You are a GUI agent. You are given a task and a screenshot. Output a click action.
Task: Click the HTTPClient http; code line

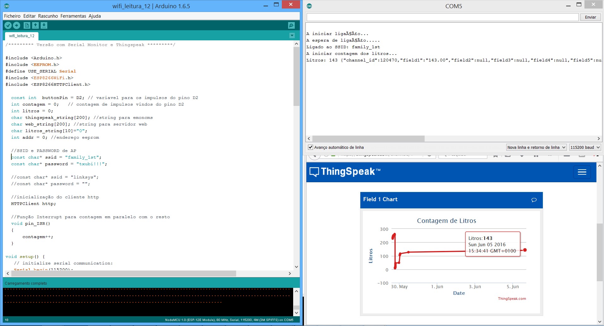click(x=33, y=204)
